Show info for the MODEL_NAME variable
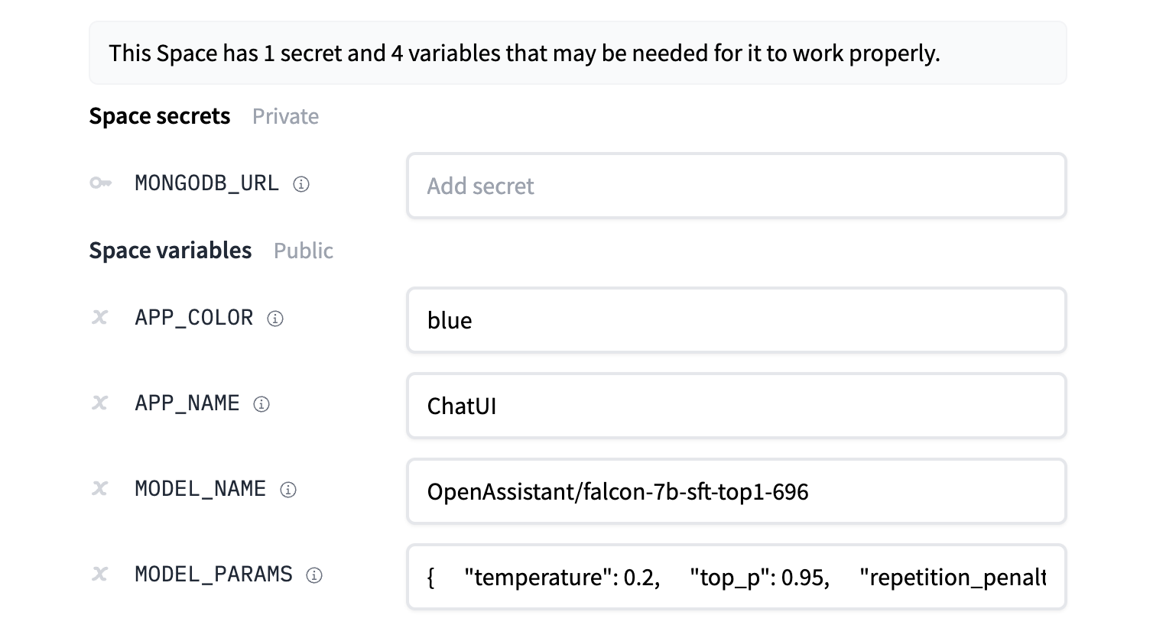 (288, 490)
